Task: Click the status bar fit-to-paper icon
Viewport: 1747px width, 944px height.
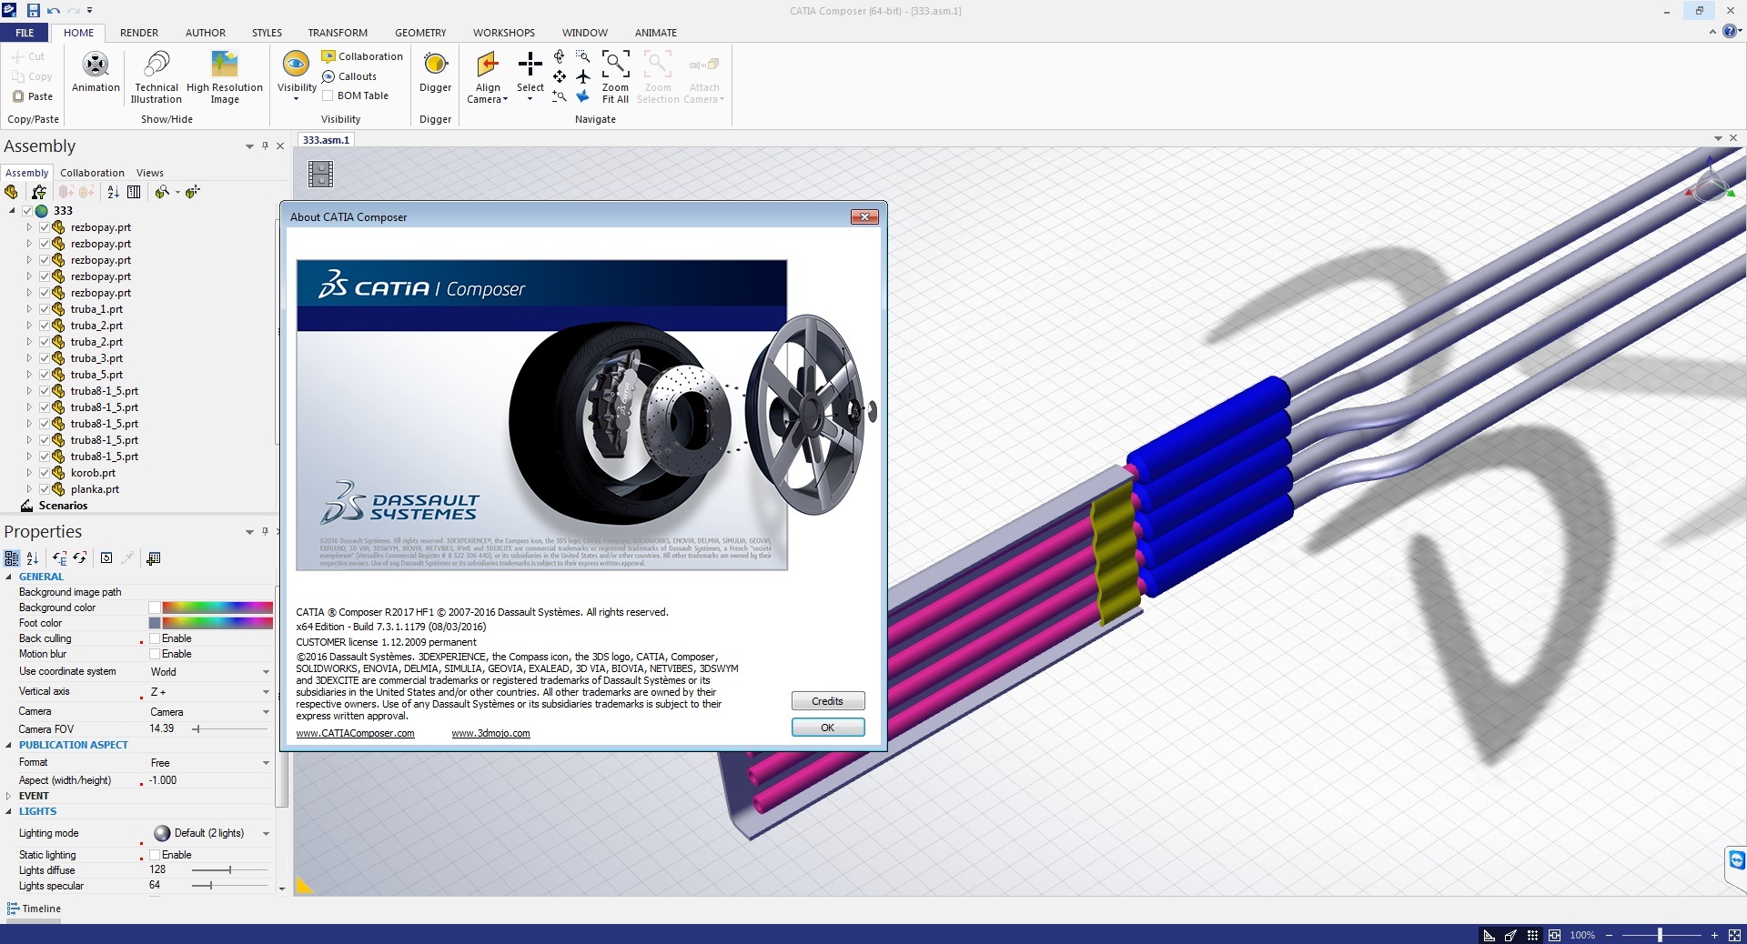Action: pos(1554,935)
